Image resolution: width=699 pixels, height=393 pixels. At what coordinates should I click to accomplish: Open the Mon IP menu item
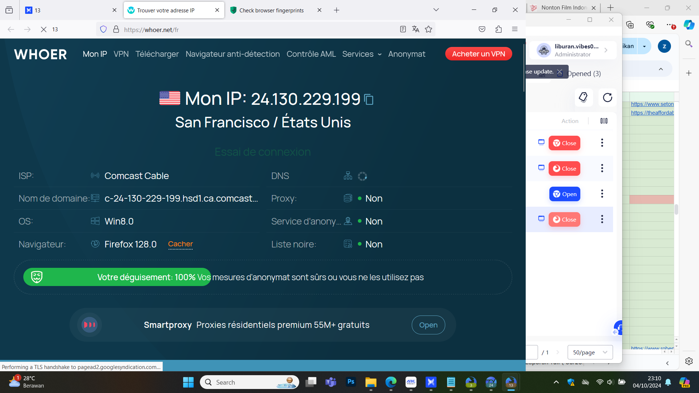click(x=95, y=54)
